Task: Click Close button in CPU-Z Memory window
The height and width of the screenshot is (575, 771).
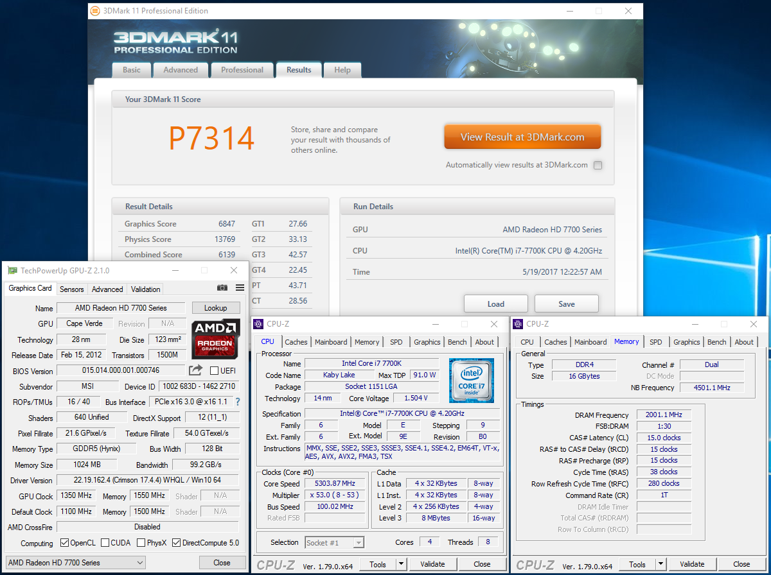Action: coord(741,564)
